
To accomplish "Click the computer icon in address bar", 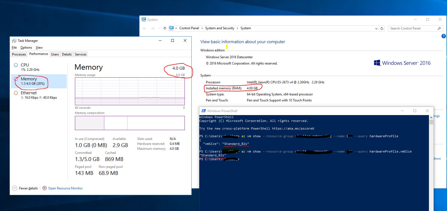I will point(171,28).
